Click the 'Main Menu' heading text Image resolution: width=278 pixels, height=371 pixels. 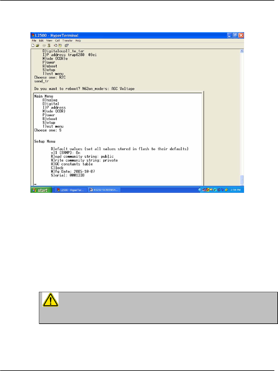44,96
